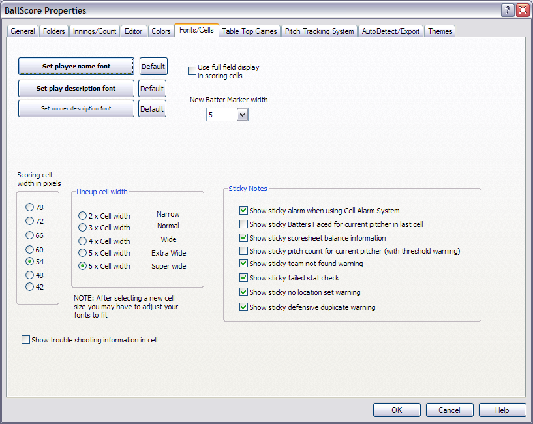Screen dimensions: 533x424
Task: Open the Colors tab
Action: pos(160,31)
